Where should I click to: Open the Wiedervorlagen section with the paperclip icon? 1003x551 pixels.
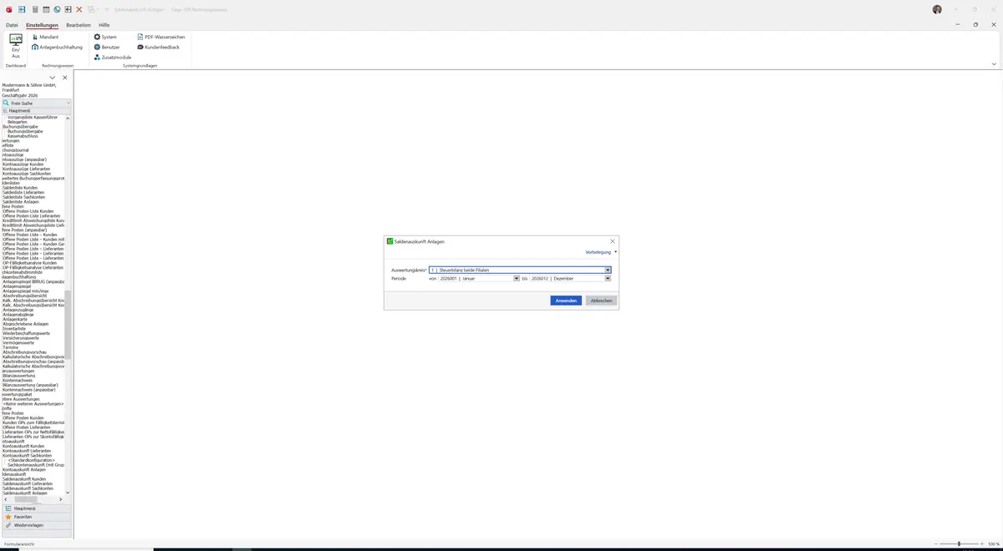[37, 525]
